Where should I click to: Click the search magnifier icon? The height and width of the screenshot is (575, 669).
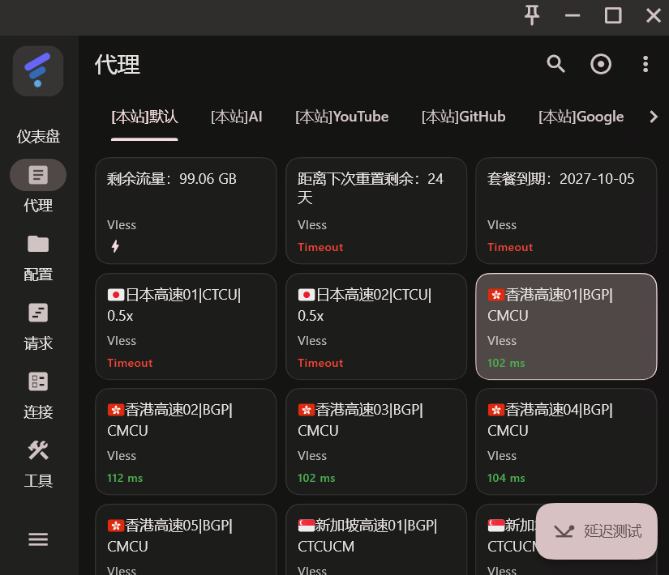click(x=555, y=64)
